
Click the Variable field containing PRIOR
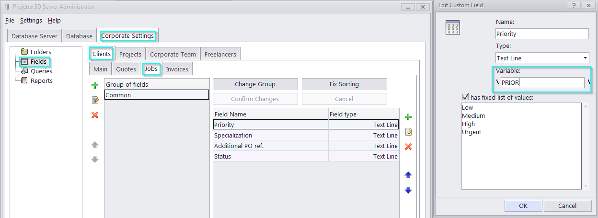(542, 82)
